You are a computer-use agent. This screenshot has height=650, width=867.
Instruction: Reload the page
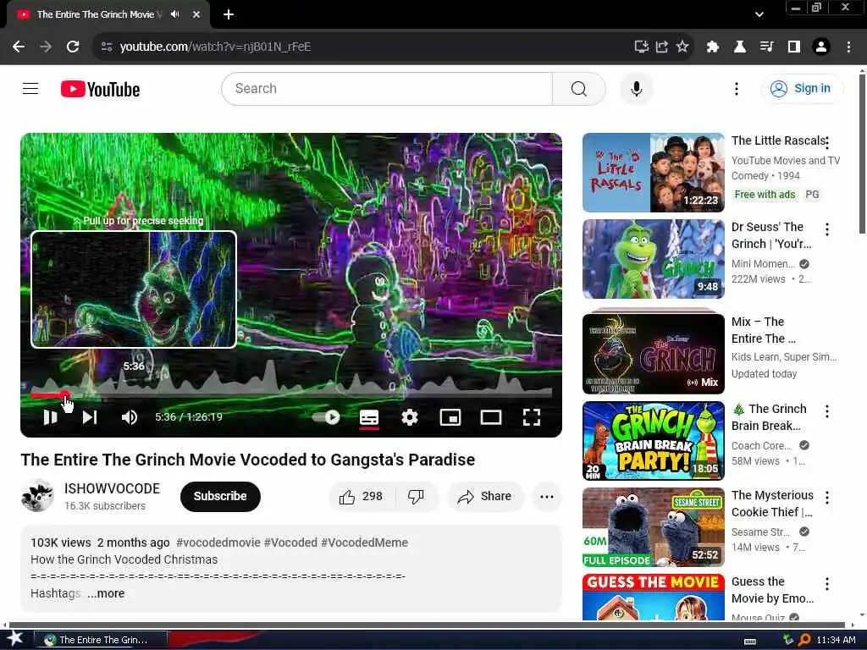pos(73,47)
